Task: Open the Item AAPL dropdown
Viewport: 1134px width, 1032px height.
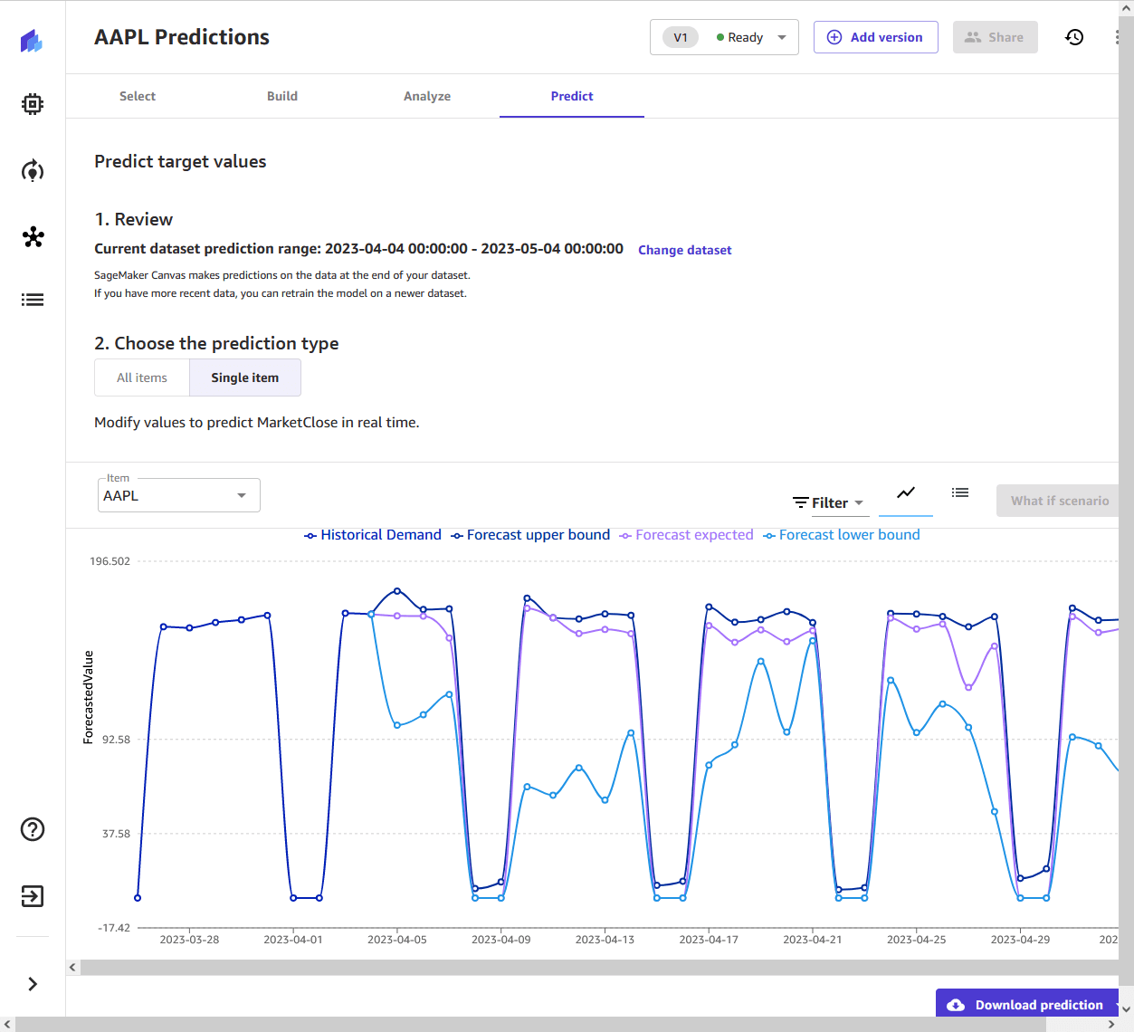Action: pyautogui.click(x=179, y=495)
